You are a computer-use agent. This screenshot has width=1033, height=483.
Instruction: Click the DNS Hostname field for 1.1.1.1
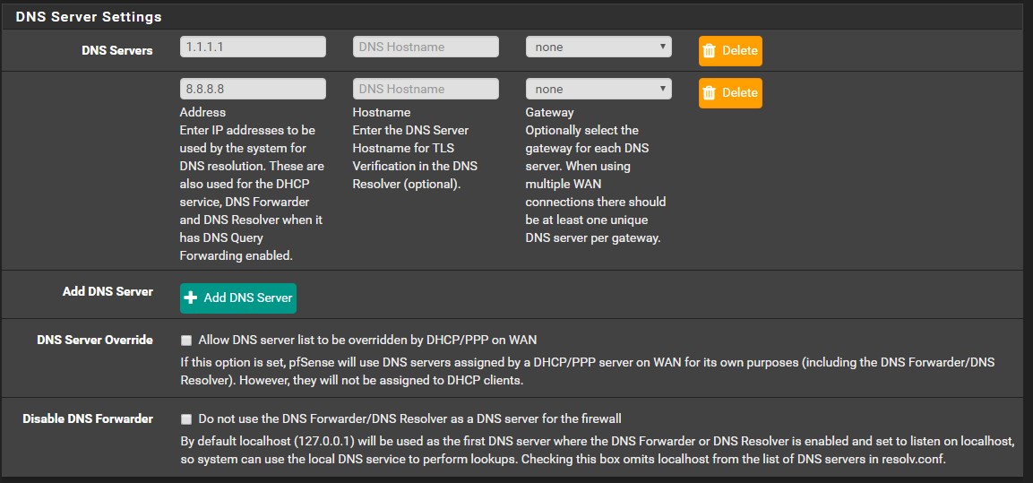426,47
